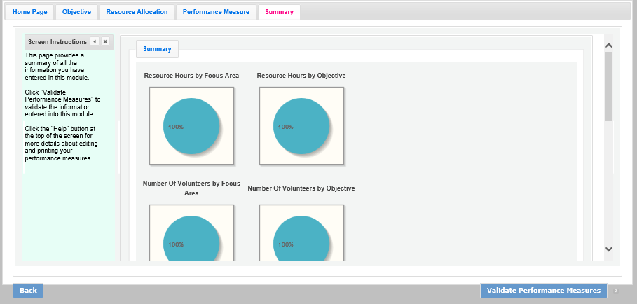Image resolution: width=637 pixels, height=304 pixels.
Task: Switch to the Objective tab
Action: click(76, 12)
